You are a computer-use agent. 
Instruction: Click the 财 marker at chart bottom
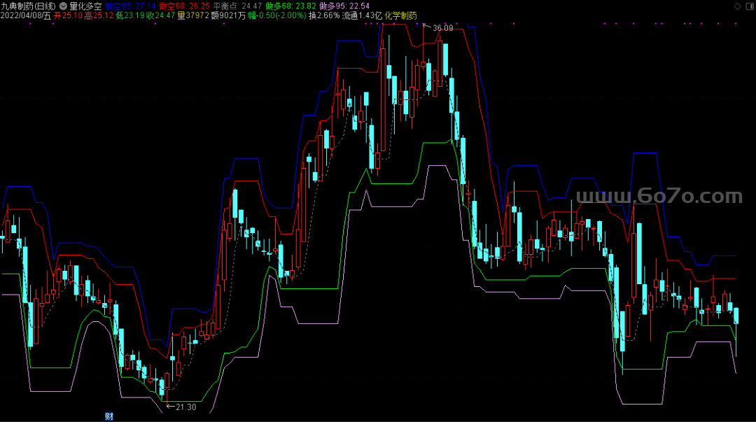(x=109, y=416)
